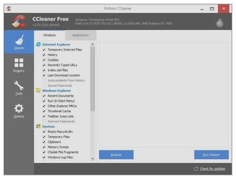Viewport: 236px width, 179px height.
Task: Click the empty results pane
Action: [x=164, y=95]
